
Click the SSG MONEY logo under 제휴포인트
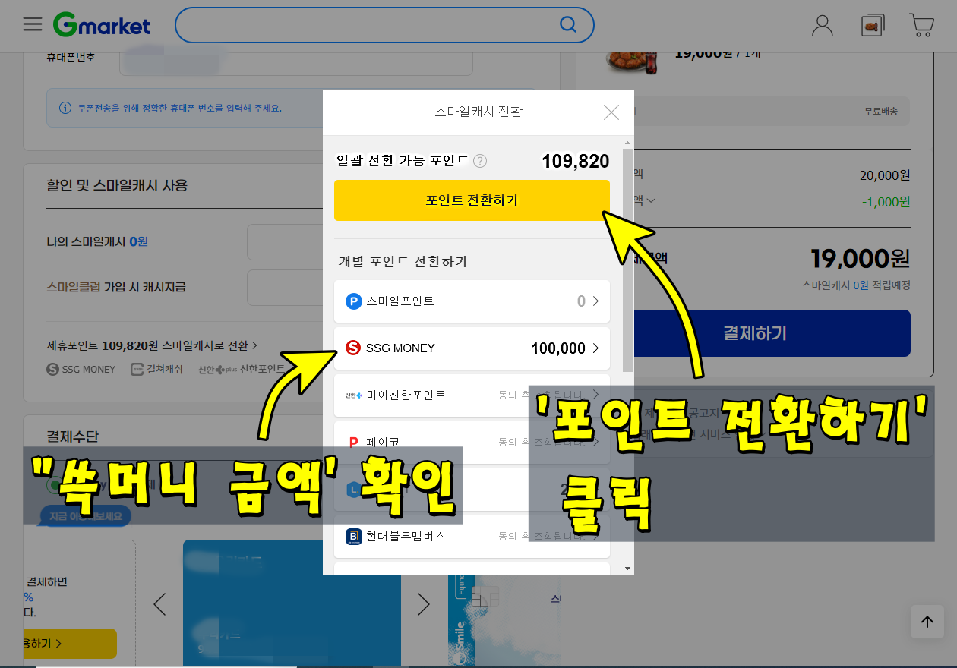coord(81,370)
